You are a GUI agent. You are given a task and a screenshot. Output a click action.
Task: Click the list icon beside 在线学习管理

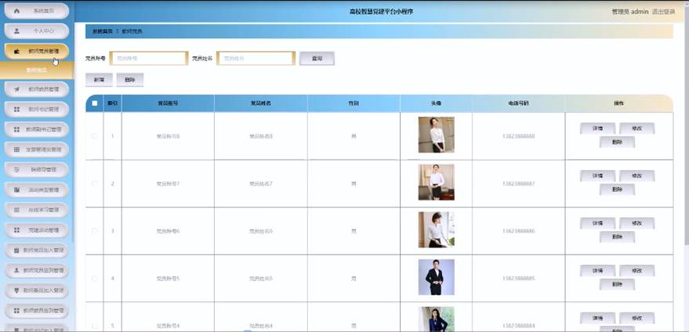coord(16,210)
